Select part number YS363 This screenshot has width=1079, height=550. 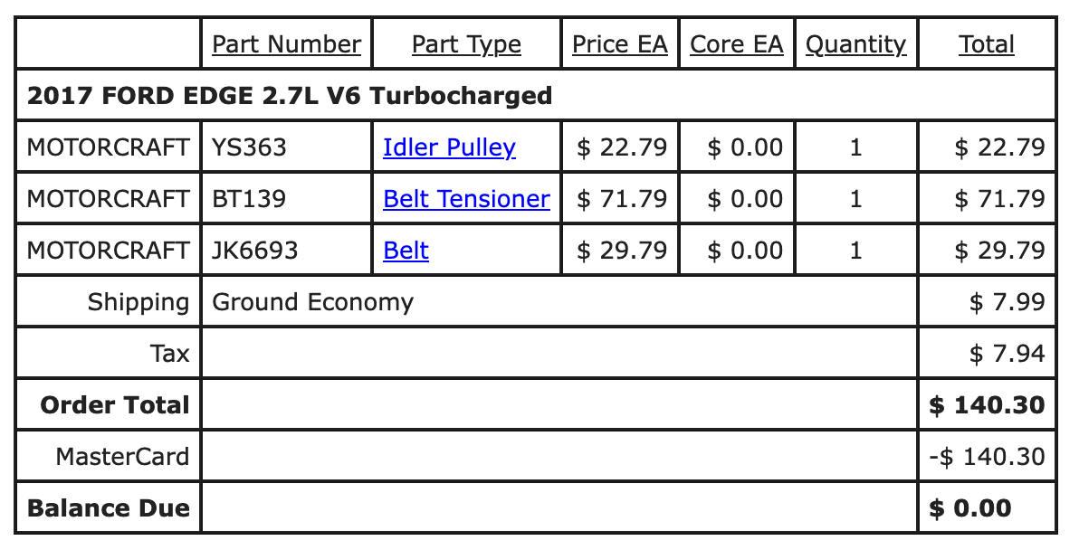[x=249, y=147]
